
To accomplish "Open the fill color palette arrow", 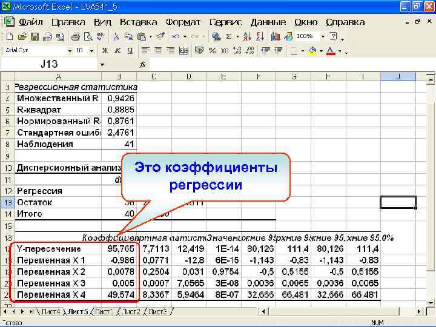I will click(x=321, y=51).
